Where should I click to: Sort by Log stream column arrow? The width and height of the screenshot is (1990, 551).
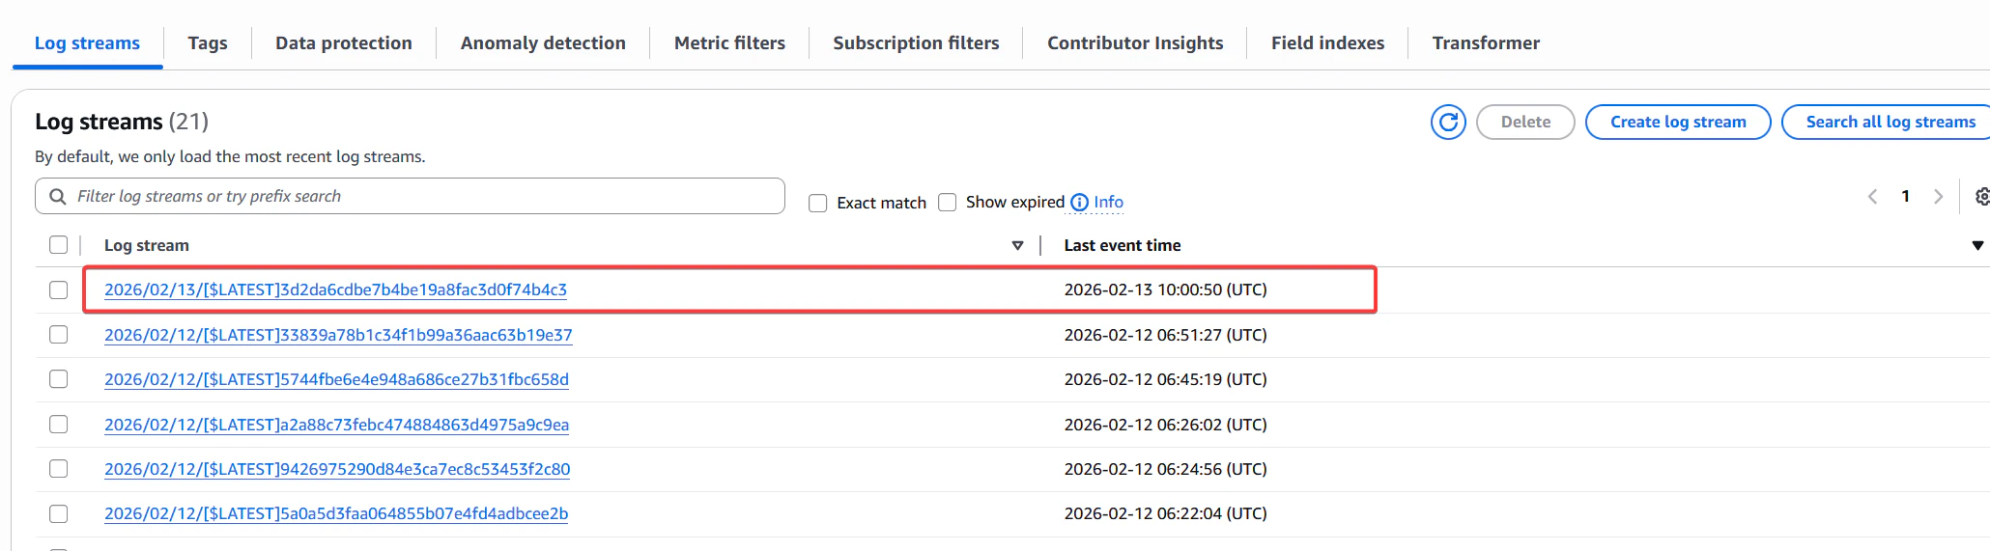1017,246
